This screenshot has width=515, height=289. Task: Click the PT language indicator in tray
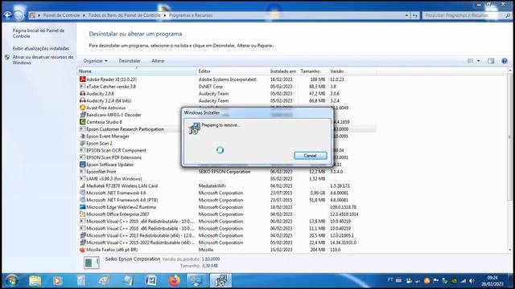tap(389, 280)
